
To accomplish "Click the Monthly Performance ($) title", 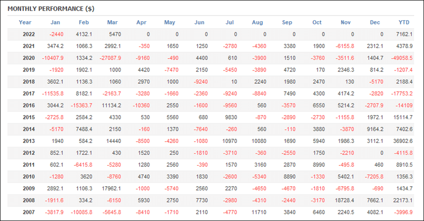I will tap(51, 8).
